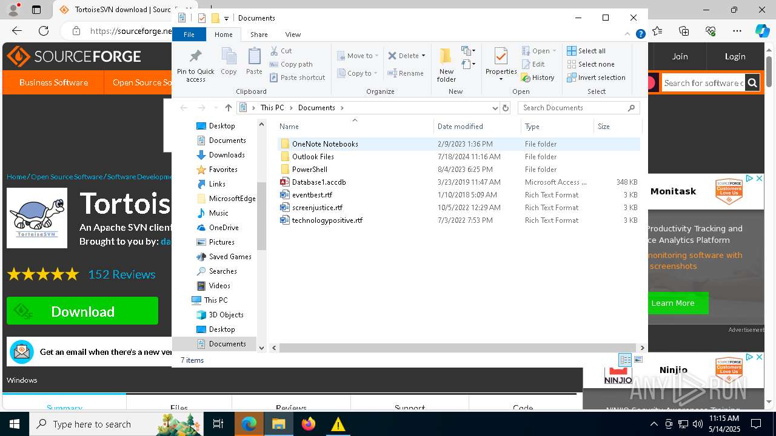Open the Easy access dropdown
Screen dimensions: 776x436
pos(469,64)
